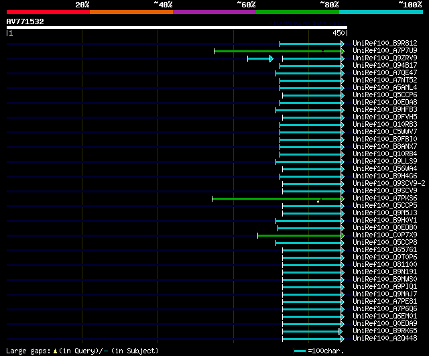Select the UniRef100_B9H4G6 label
Viewport: 429px width, 356px height.
coord(385,176)
